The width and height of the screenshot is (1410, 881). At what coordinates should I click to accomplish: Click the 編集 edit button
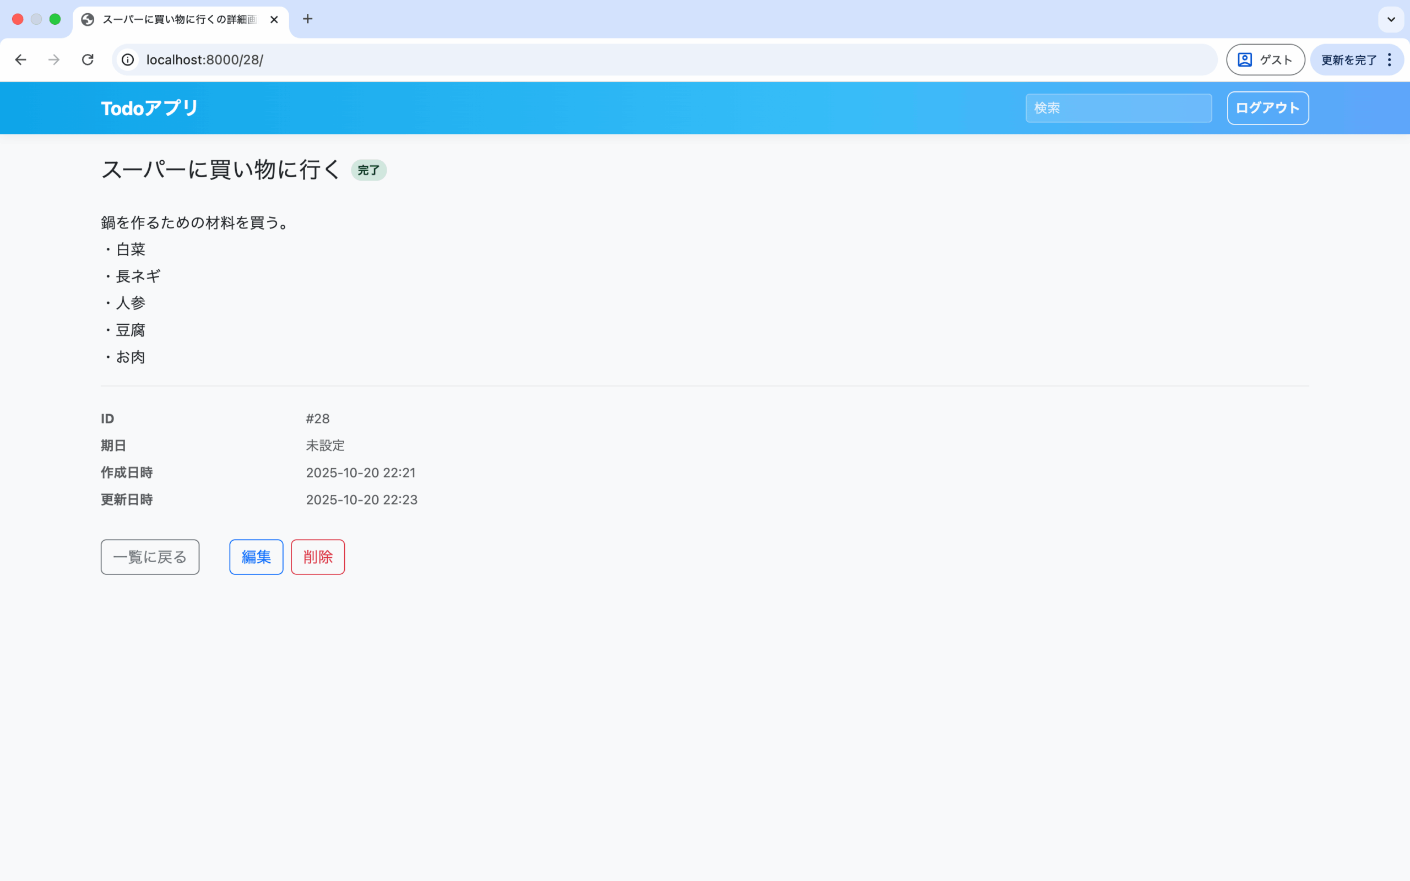coord(256,557)
